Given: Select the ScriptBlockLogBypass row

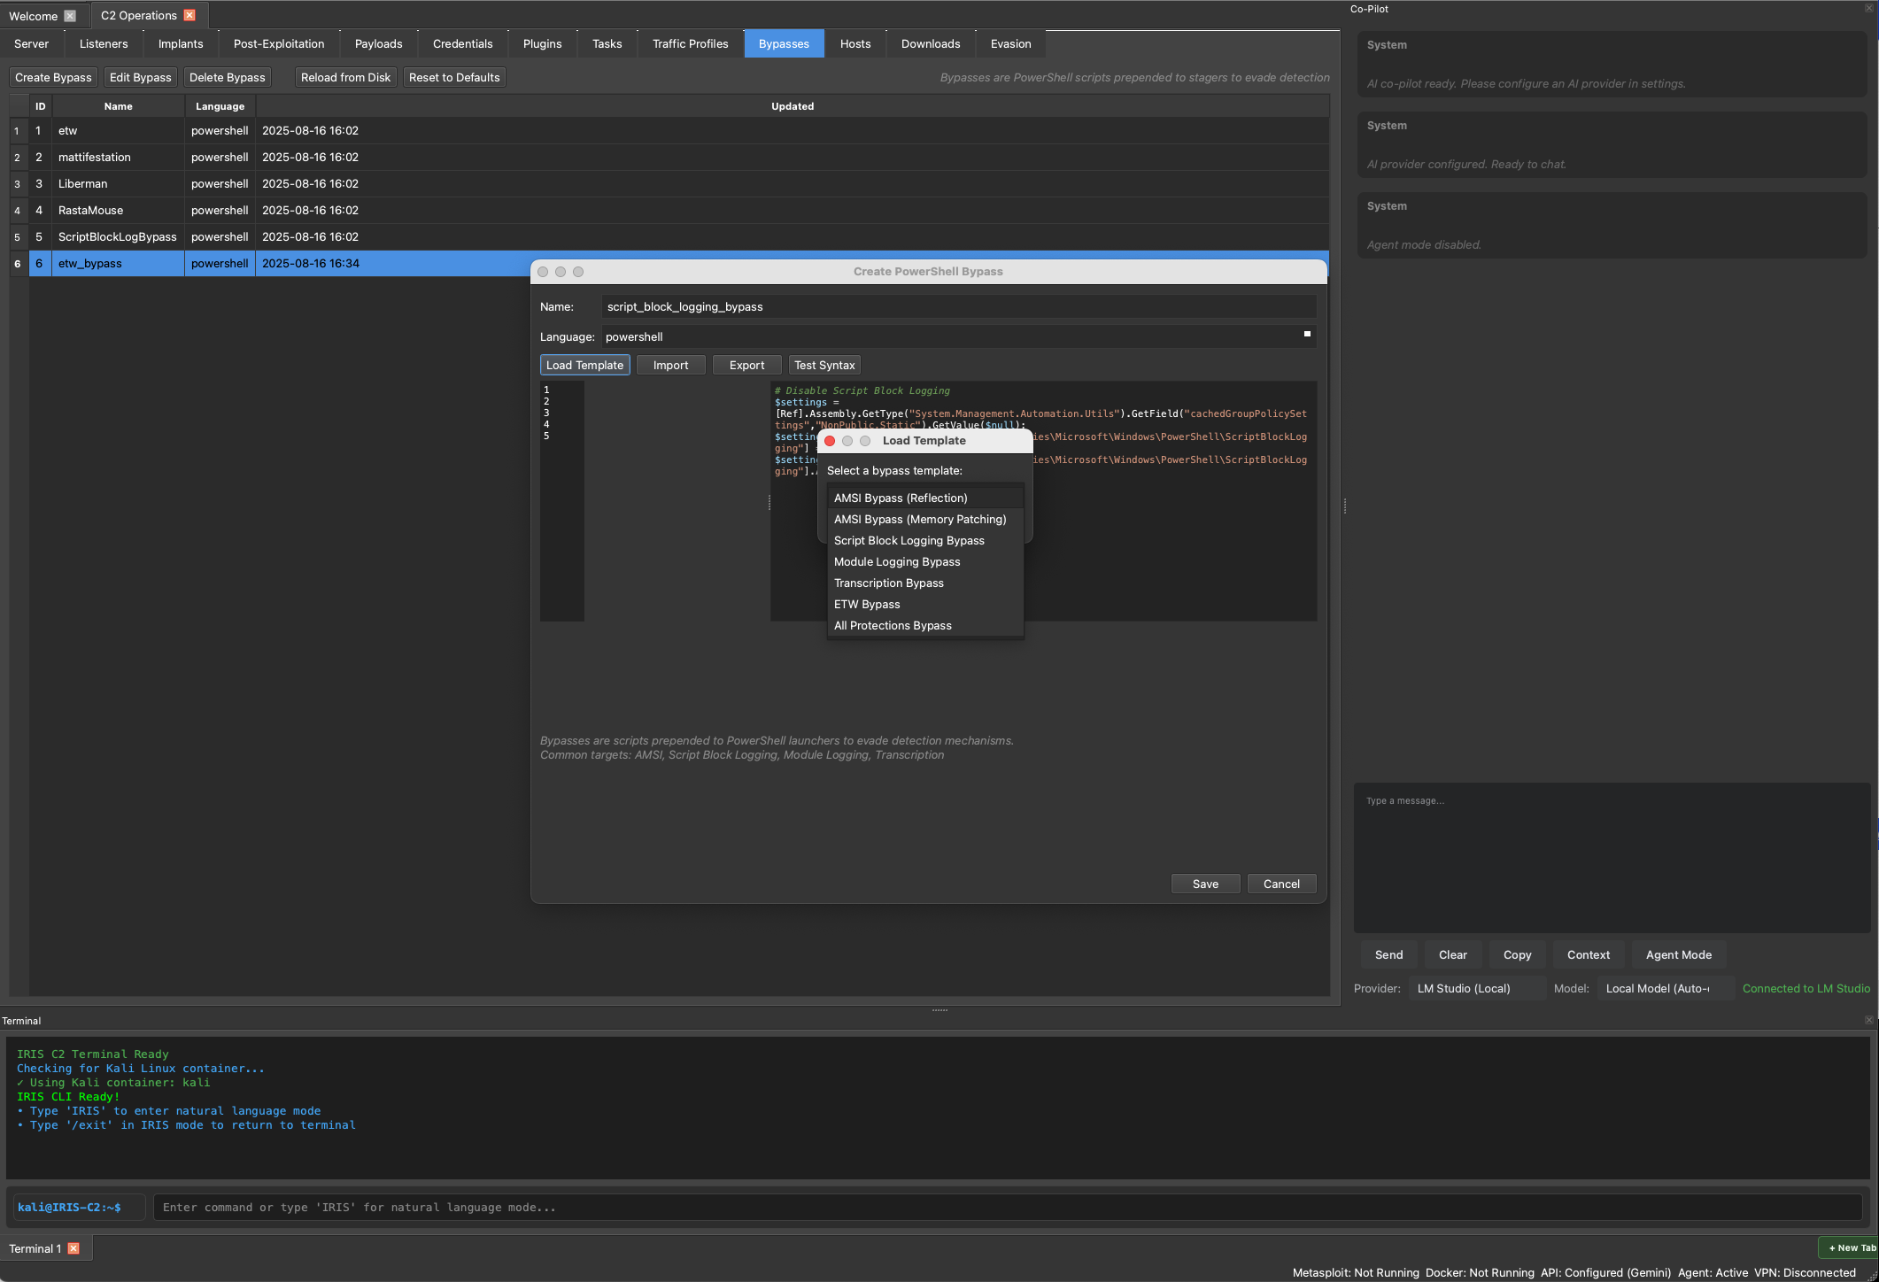Looking at the screenshot, I should [x=678, y=236].
